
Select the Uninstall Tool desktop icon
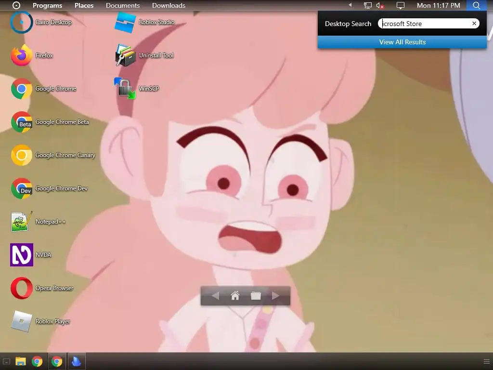(125, 55)
